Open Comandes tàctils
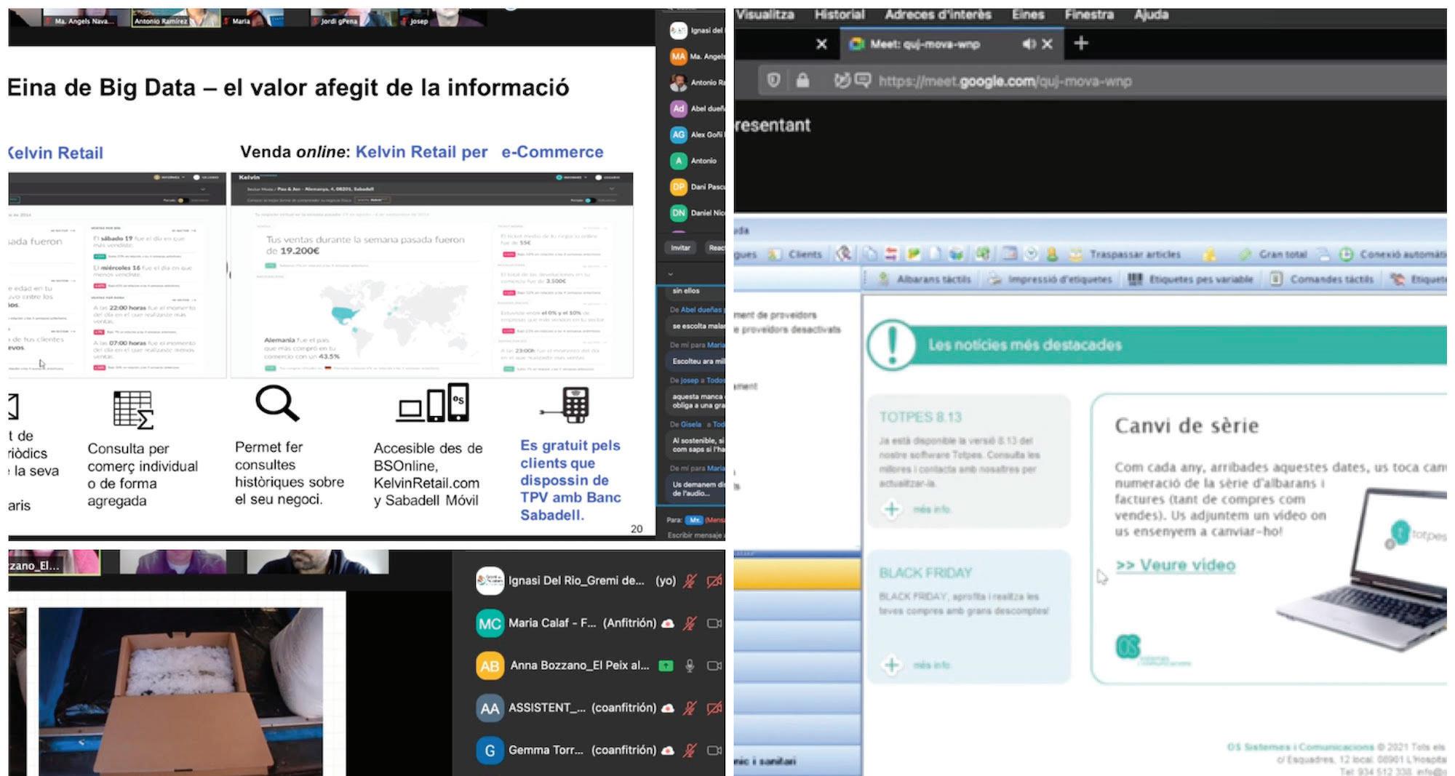The height and width of the screenshot is (776, 1455). pos(1322,279)
